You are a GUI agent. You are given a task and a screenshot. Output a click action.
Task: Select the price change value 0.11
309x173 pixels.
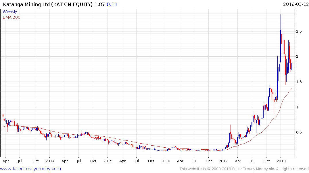(x=112, y=4)
